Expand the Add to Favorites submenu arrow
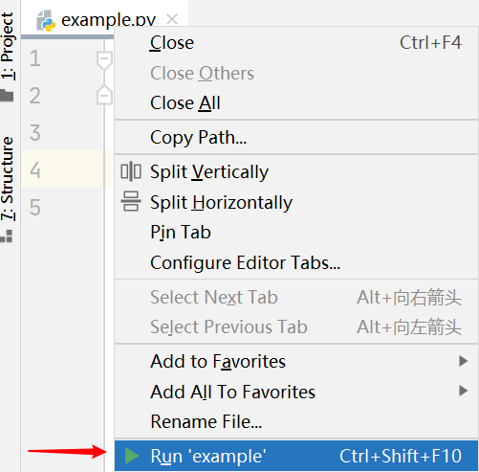This screenshot has width=479, height=472. 463,361
